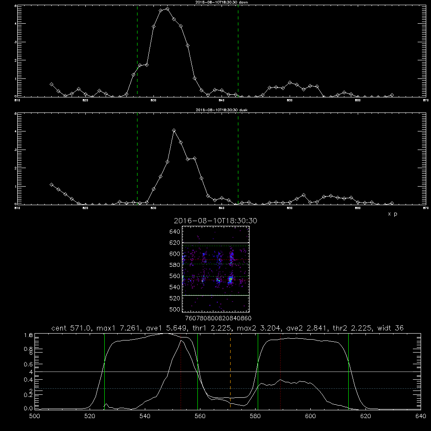431x431 pixels.
Task: Click the lower solid white line in heatmap
Action: [215, 296]
